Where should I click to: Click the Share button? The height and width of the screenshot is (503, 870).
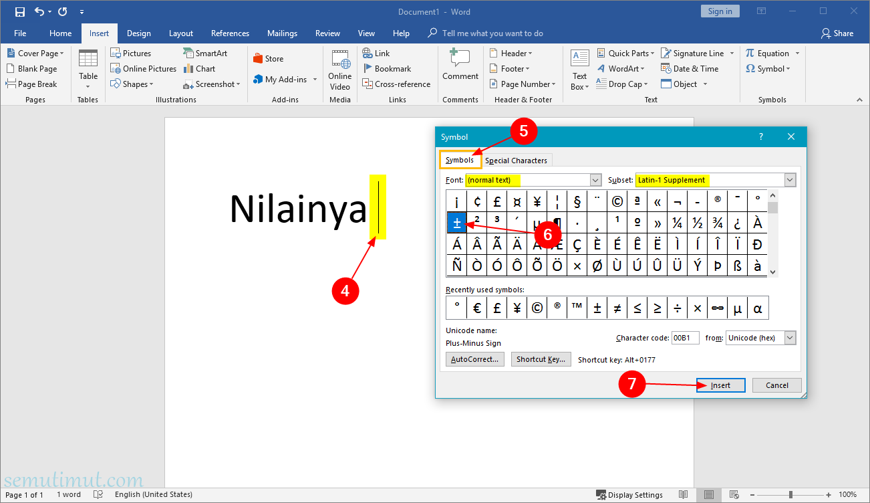(837, 33)
